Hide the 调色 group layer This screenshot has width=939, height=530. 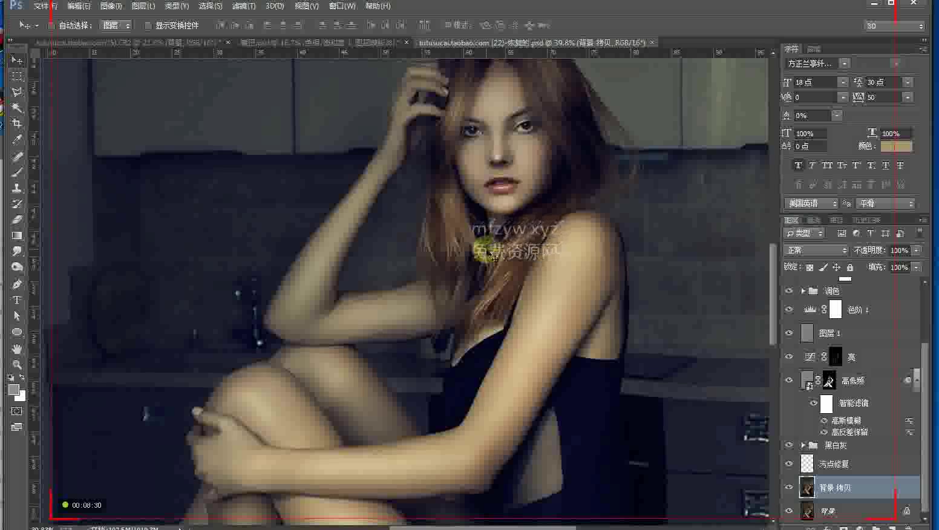[x=789, y=290]
